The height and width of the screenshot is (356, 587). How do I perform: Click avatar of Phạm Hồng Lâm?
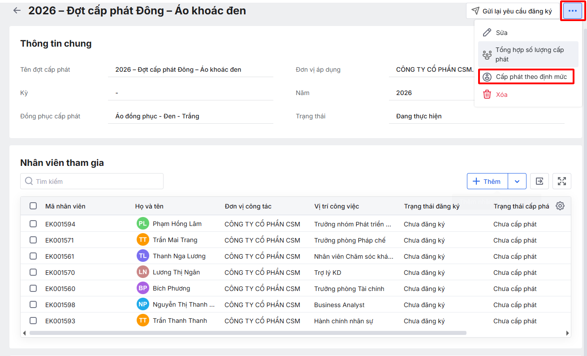click(142, 224)
